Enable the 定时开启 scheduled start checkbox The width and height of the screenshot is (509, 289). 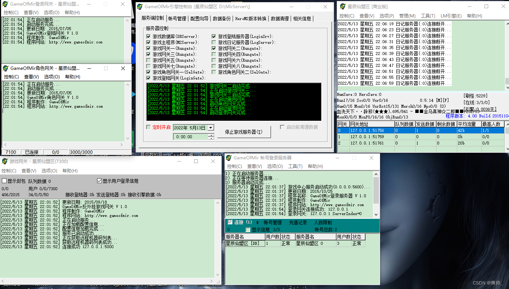click(148, 127)
